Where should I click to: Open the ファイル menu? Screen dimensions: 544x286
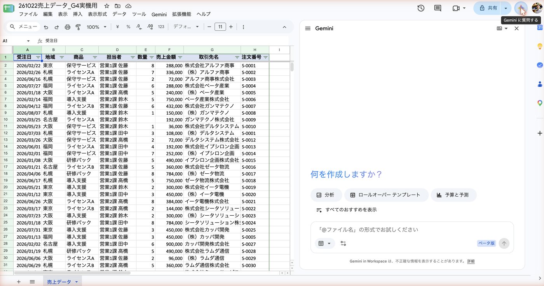pyautogui.click(x=28, y=14)
